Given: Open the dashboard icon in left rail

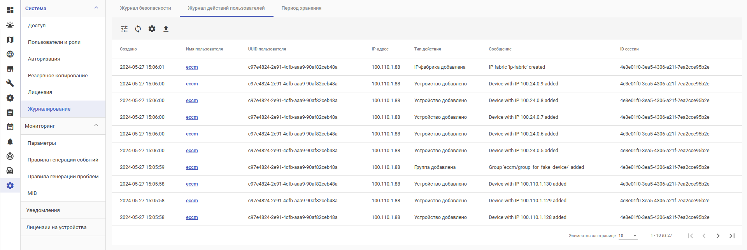Looking at the screenshot, I should coord(10,10).
